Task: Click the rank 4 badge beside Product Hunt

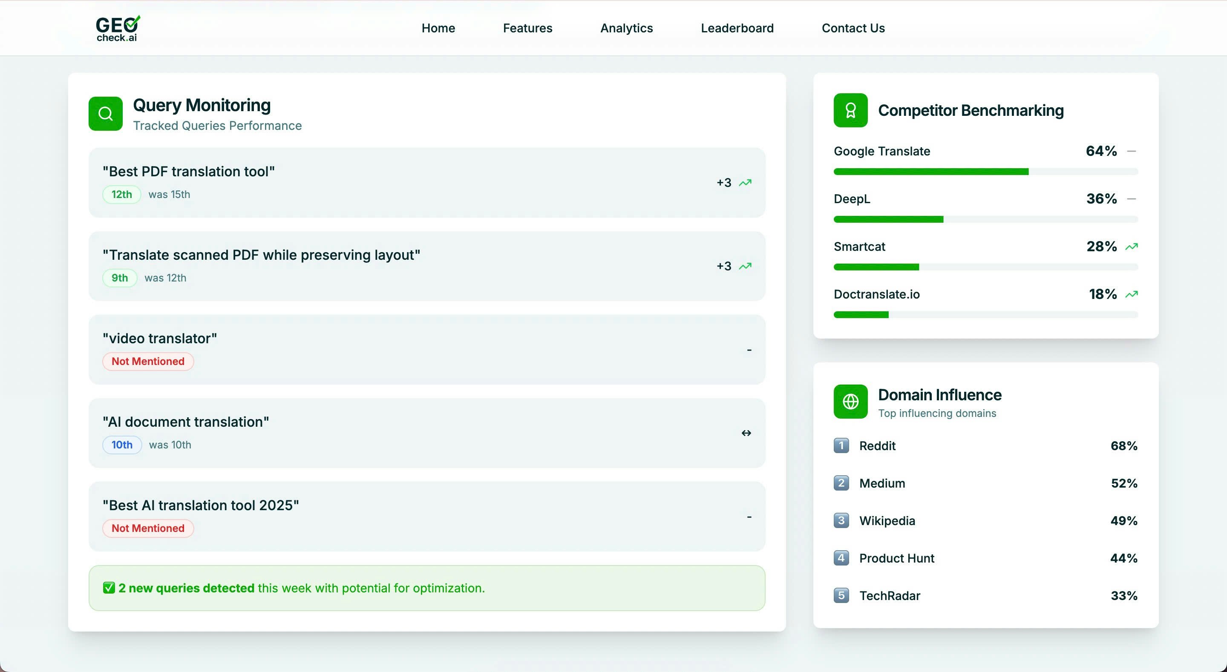Action: pyautogui.click(x=841, y=558)
